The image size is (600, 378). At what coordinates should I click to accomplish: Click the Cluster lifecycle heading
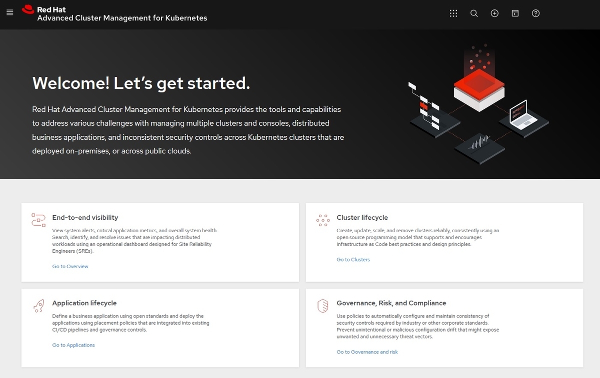point(362,218)
